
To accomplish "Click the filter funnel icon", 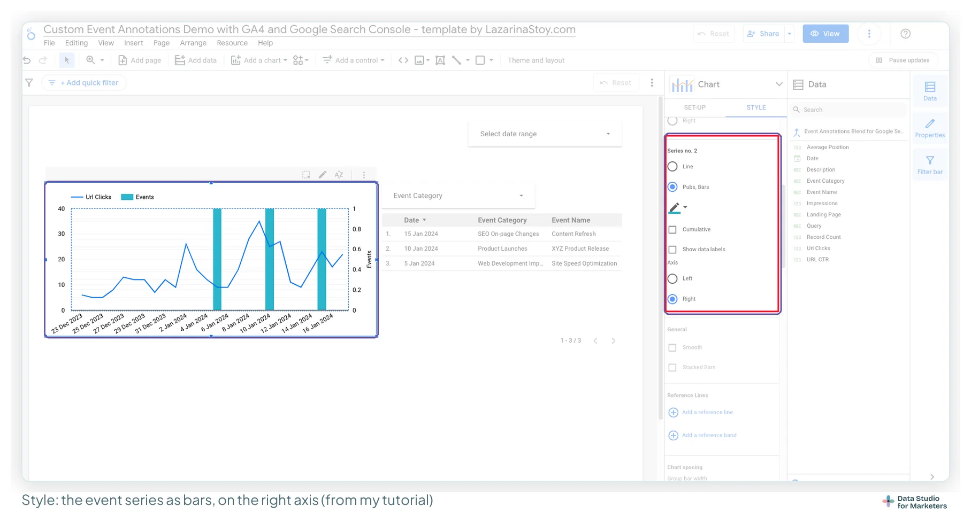I will pyautogui.click(x=29, y=83).
